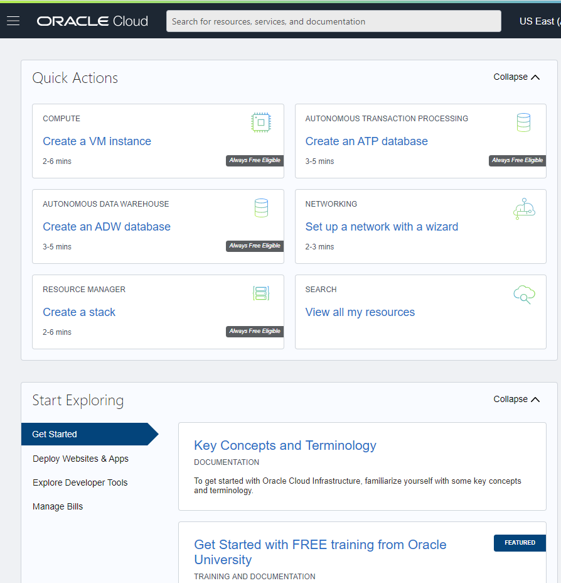Click 3-5 mins text on ADW card
This screenshot has width=561, height=583.
[x=57, y=247]
